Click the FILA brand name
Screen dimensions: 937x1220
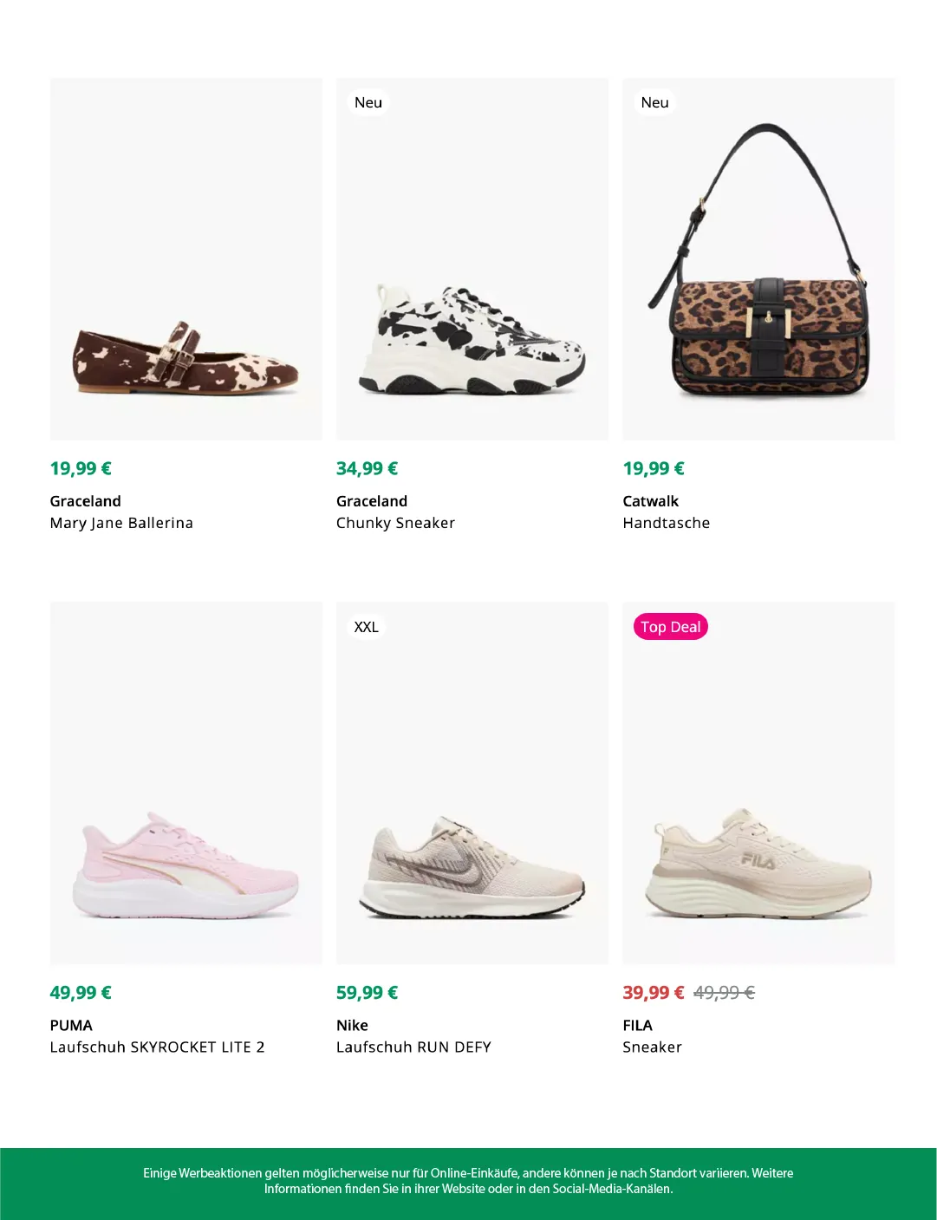click(637, 1025)
